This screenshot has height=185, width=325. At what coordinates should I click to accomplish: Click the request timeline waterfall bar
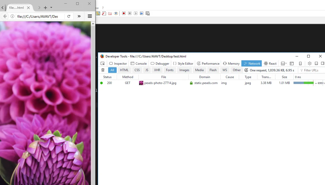(x=304, y=83)
